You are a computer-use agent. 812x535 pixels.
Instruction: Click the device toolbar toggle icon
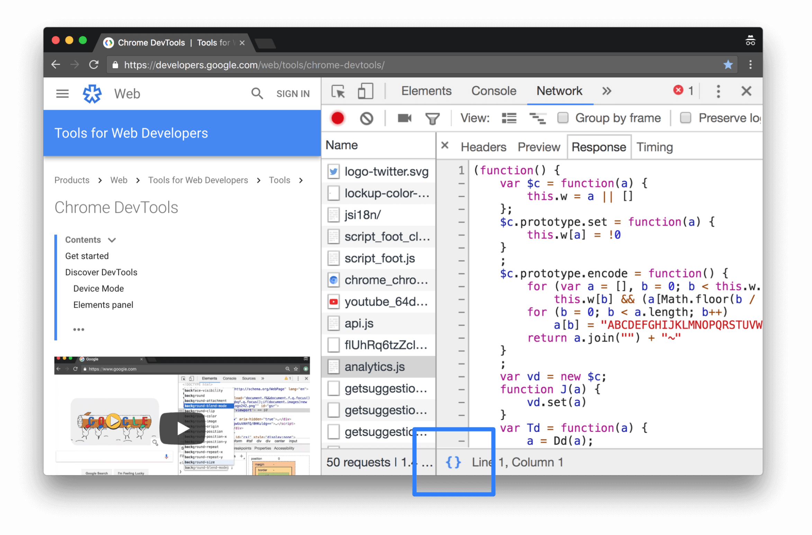365,91
